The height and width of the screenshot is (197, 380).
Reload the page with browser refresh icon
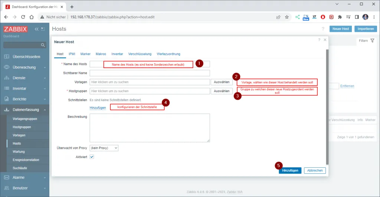coord(23,17)
